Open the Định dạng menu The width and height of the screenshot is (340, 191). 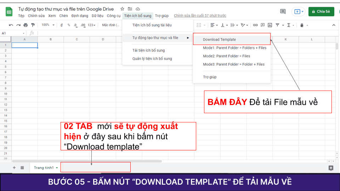pos(80,16)
